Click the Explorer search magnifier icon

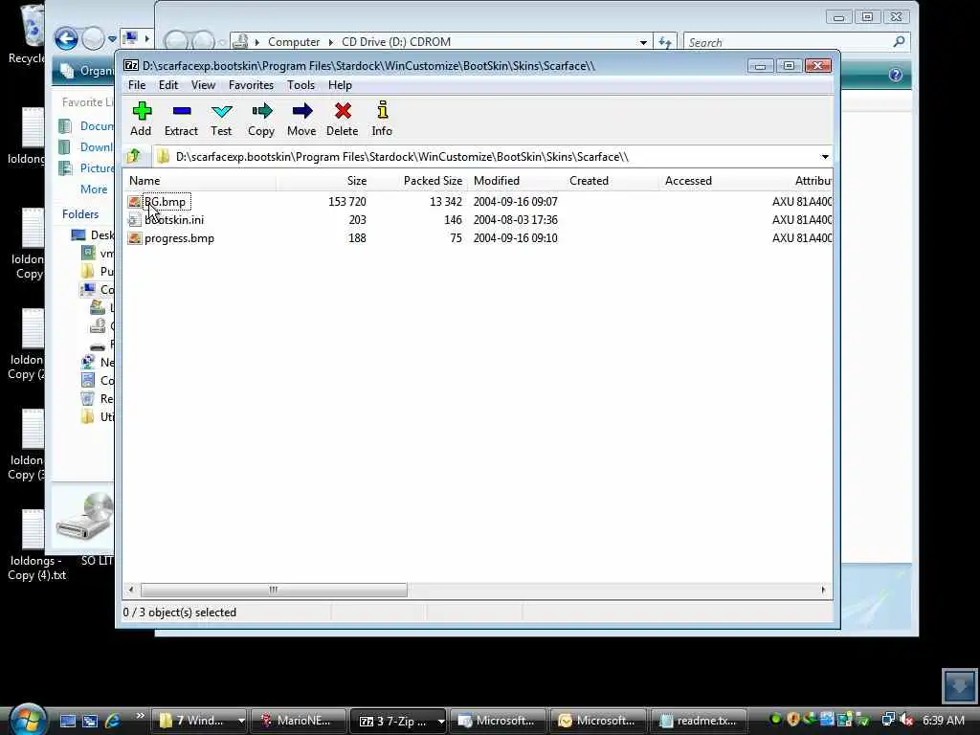899,42
